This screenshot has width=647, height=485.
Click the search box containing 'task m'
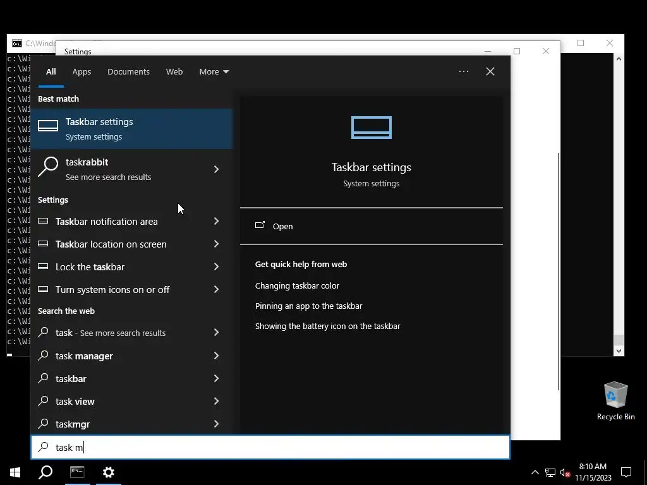270,447
